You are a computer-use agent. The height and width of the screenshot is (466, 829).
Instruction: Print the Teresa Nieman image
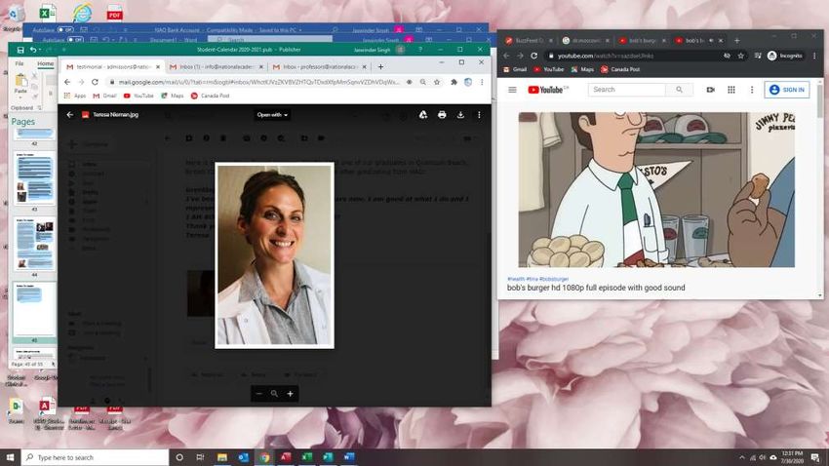point(442,115)
